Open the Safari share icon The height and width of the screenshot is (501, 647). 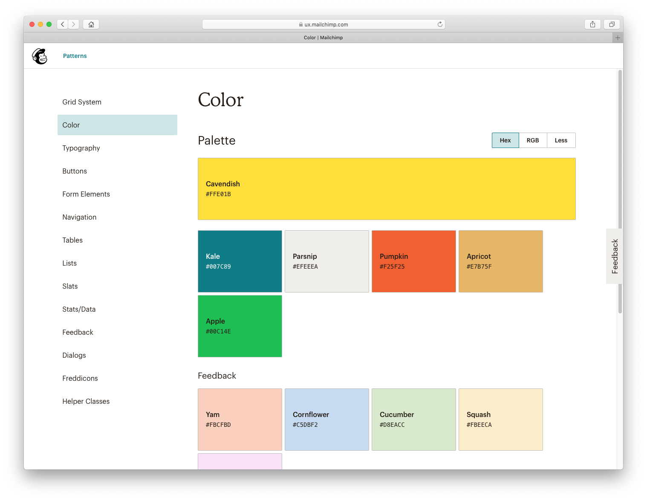pyautogui.click(x=592, y=24)
